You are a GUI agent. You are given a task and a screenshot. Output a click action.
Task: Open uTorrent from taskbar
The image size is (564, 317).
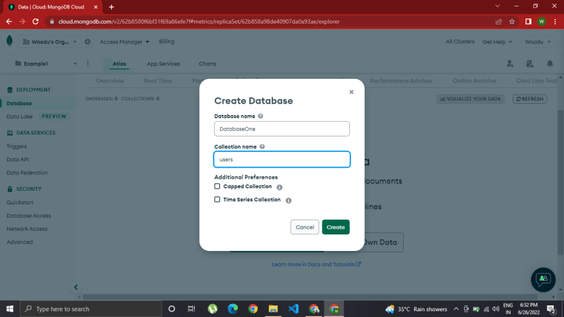coord(212,309)
